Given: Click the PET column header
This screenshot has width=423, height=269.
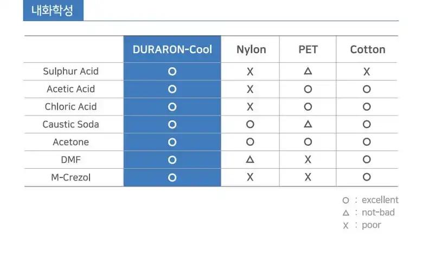Looking at the screenshot, I should 308,49.
